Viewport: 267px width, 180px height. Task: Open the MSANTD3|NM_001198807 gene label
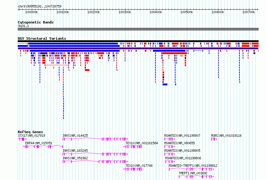coord(182,136)
